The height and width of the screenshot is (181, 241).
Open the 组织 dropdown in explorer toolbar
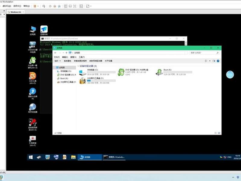[58, 61]
